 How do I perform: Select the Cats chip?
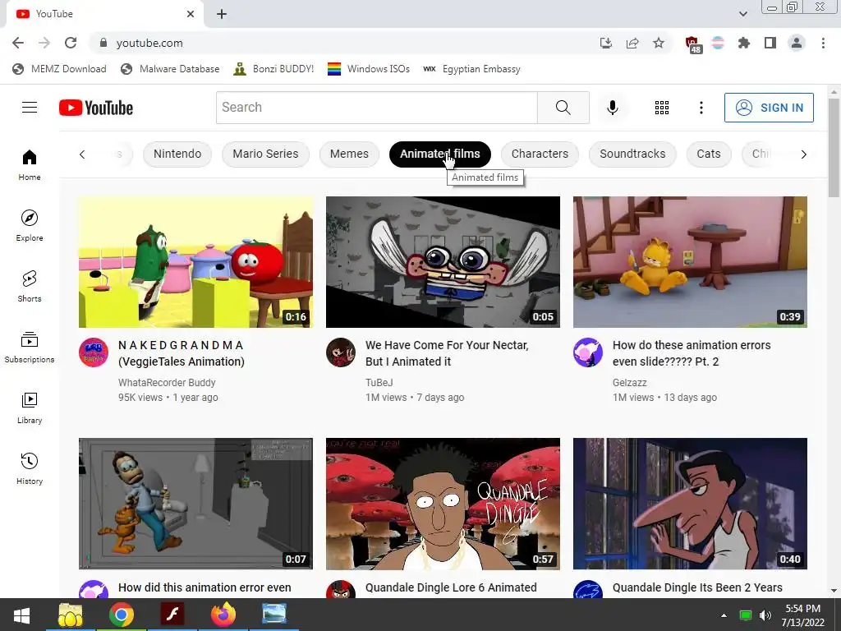pos(709,154)
